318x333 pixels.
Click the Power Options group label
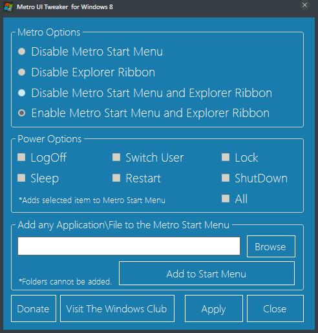click(50, 139)
